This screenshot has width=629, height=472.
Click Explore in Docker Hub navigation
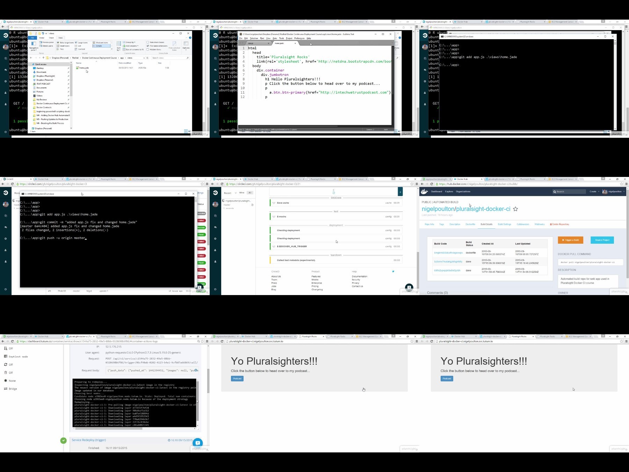pyautogui.click(x=449, y=192)
